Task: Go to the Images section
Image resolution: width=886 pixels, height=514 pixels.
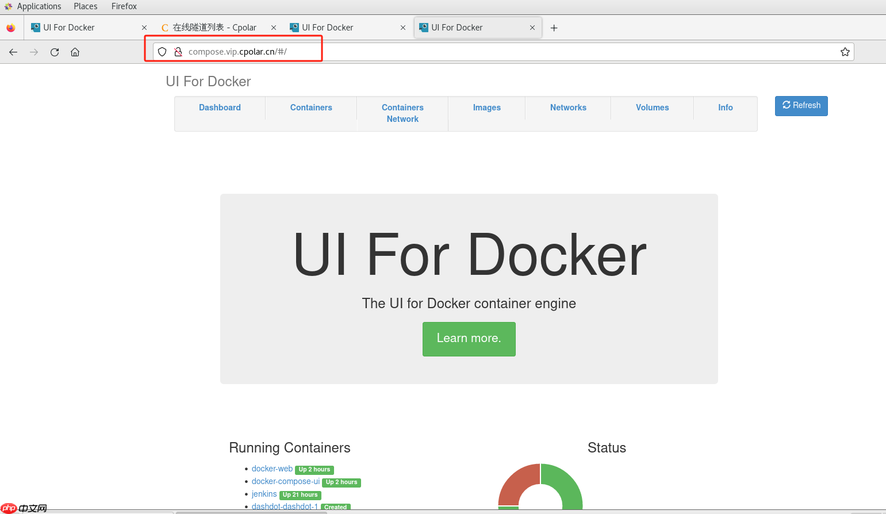Action: pos(486,108)
